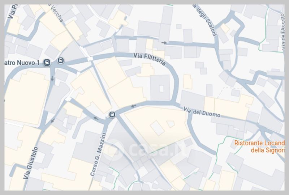This screenshot has width=289, height=195.
Task: Click the left one-way arrow just left of the Corso Mazzini bus stop
Action: coord(96,118)
